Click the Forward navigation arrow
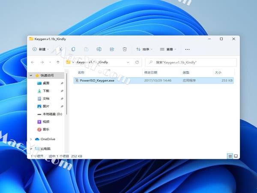257x193 pixels. pyautogui.click(x=42, y=62)
